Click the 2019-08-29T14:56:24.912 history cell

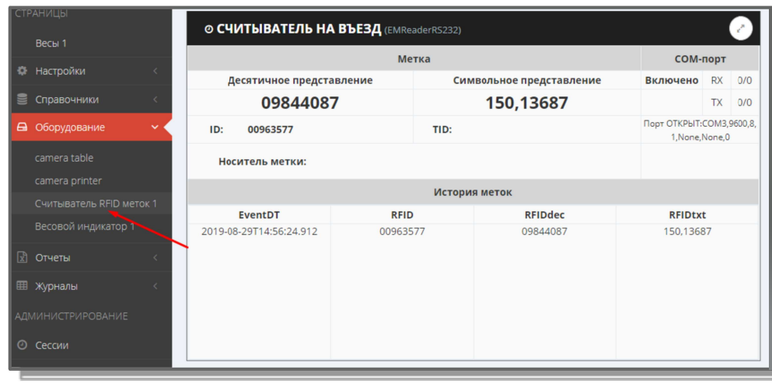pos(260,232)
